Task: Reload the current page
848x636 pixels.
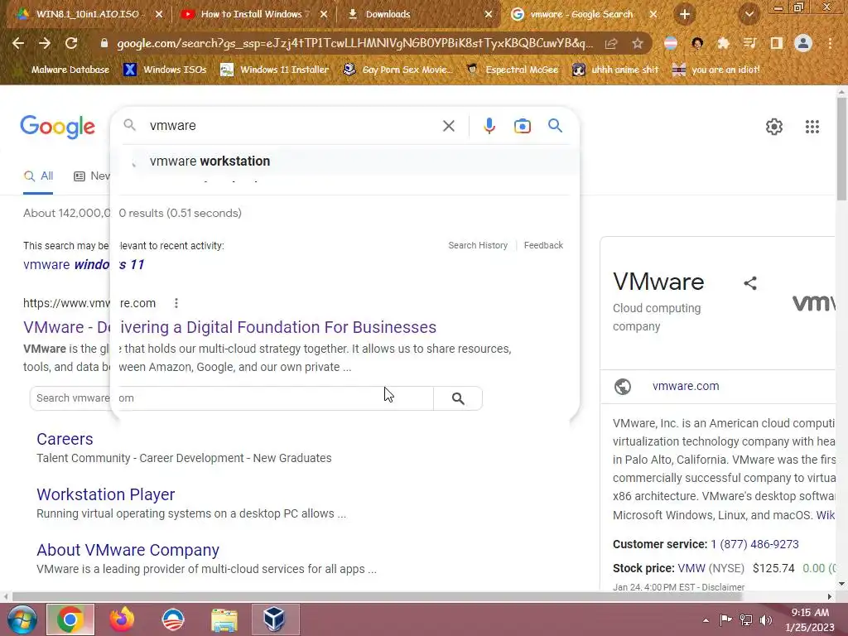Action: (71, 43)
